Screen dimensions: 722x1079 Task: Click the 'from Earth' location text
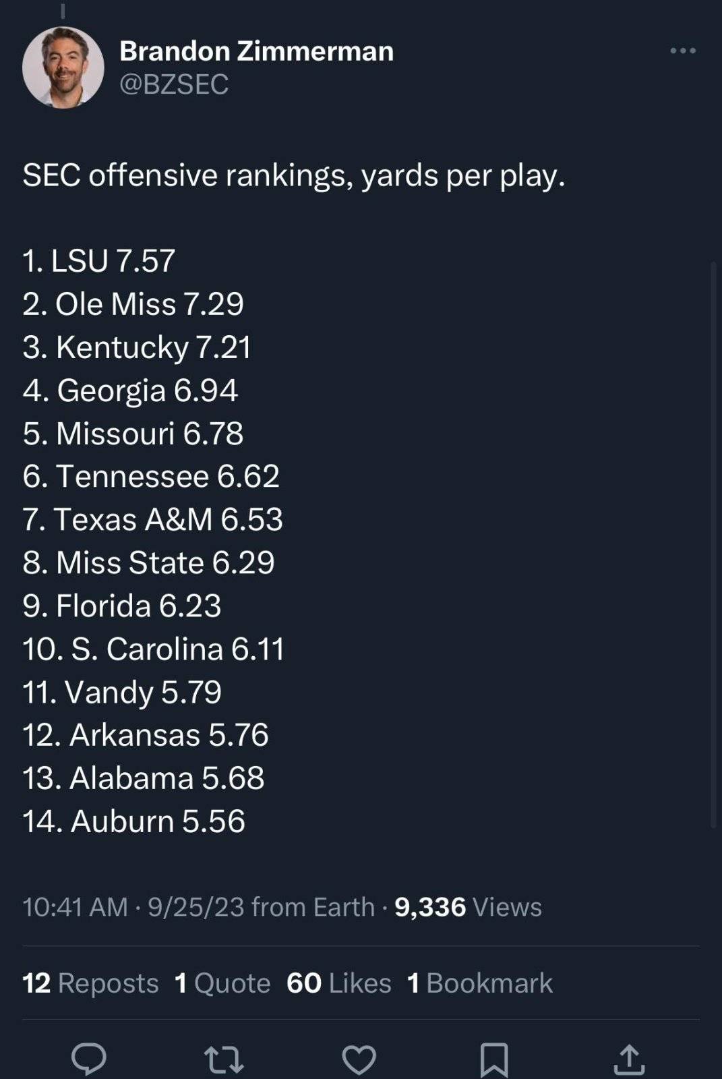(x=313, y=907)
